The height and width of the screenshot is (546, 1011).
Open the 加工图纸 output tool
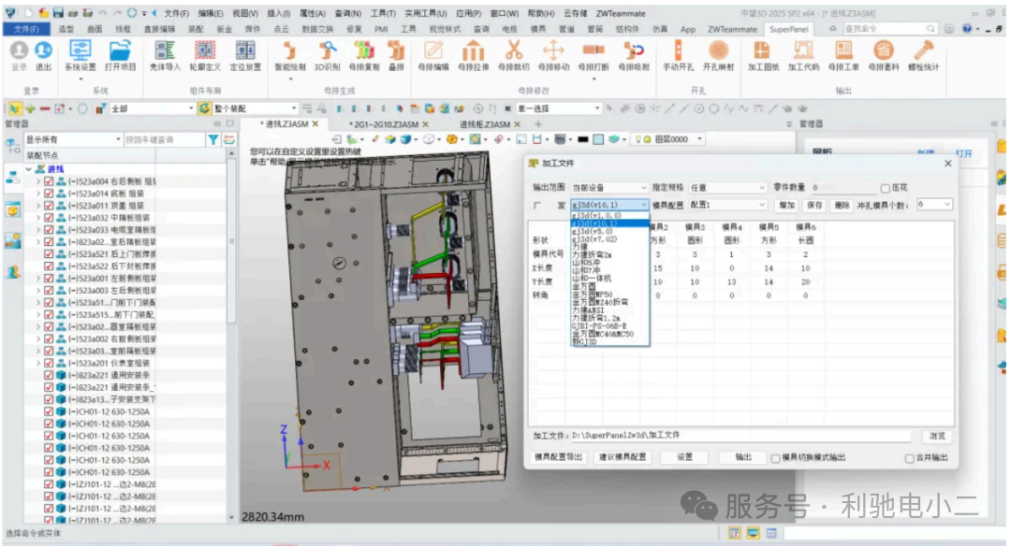764,56
